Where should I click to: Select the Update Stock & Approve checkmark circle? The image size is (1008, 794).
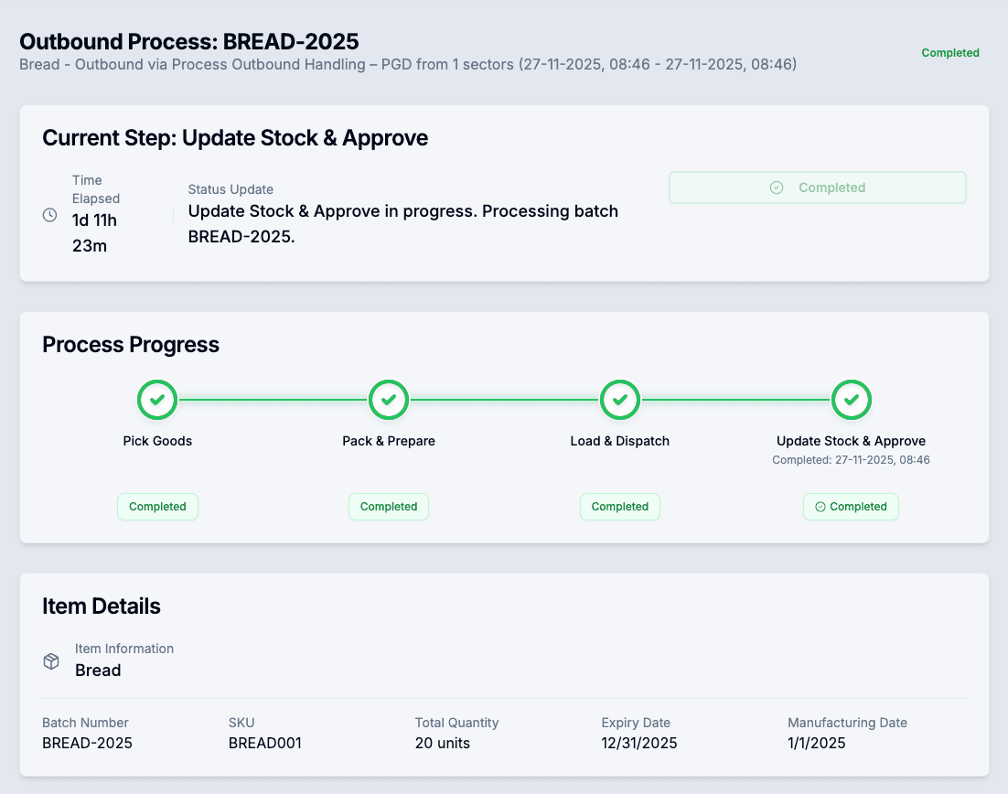pos(851,400)
